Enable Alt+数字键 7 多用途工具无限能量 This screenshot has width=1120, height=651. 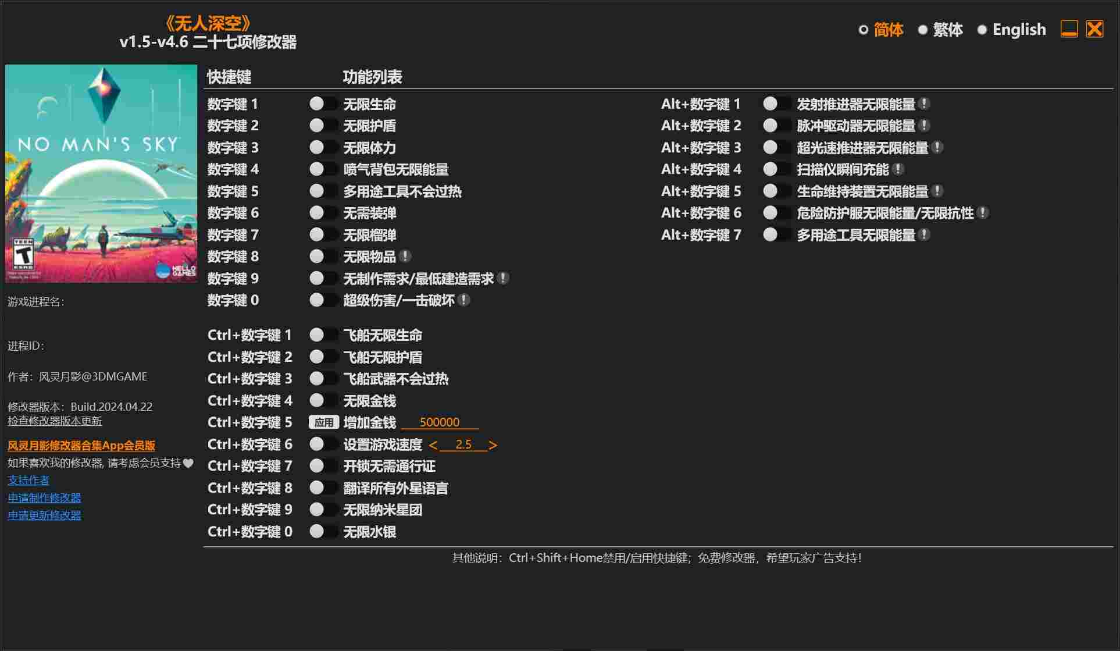[777, 235]
